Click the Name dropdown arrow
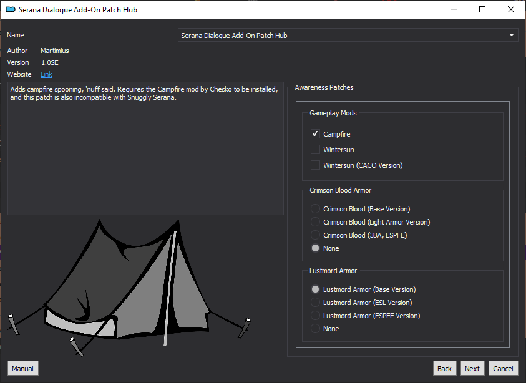Image resolution: width=526 pixels, height=383 pixels. [512, 35]
